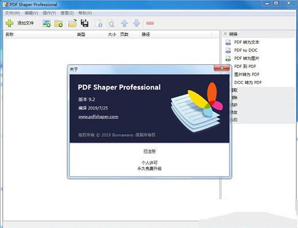Select the PDF 到 PDF option
Image resolution: width=298 pixels, height=228 pixels.
click(x=245, y=66)
